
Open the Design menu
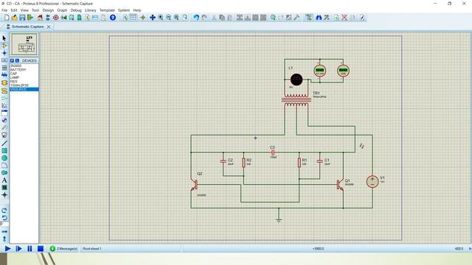tap(48, 10)
